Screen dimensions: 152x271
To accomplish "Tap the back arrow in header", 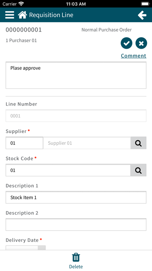I will click(142, 15).
